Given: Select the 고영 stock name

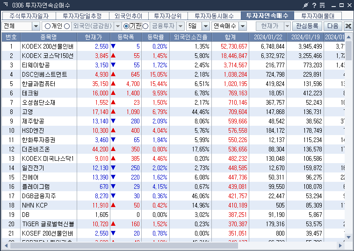Looking at the screenshot, I should click(x=27, y=112).
